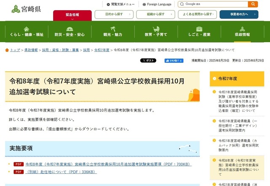
Task: Click the orange search magnifier button
Action: (x=253, y=4)
